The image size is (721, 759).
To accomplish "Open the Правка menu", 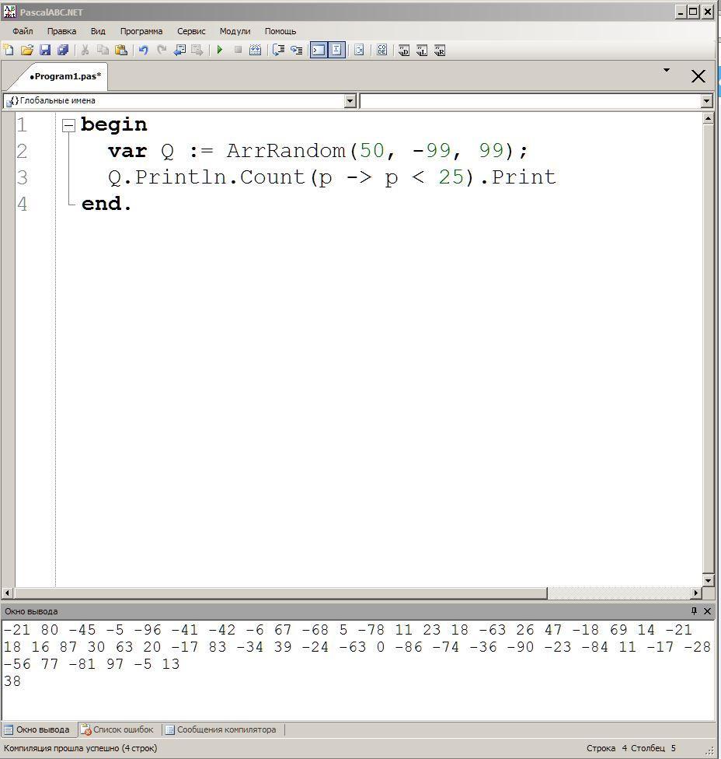I will 62,31.
